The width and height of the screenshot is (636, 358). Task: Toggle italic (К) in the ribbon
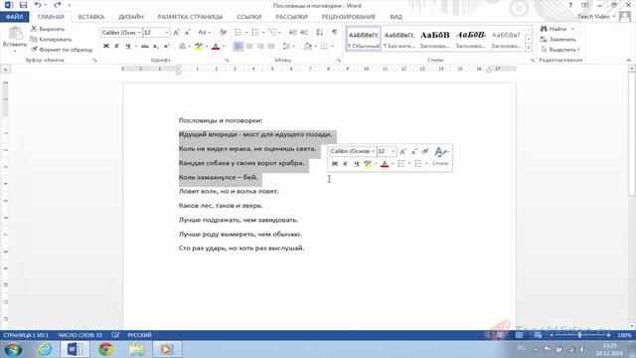click(x=117, y=47)
